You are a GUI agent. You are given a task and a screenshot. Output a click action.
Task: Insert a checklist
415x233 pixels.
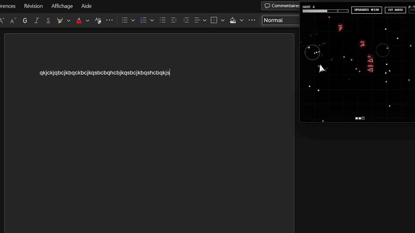pos(162,20)
